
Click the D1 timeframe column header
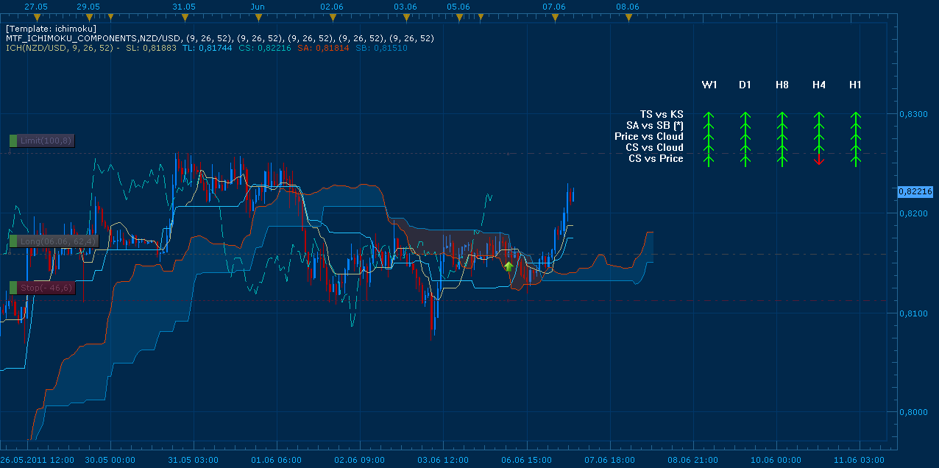pyautogui.click(x=745, y=85)
